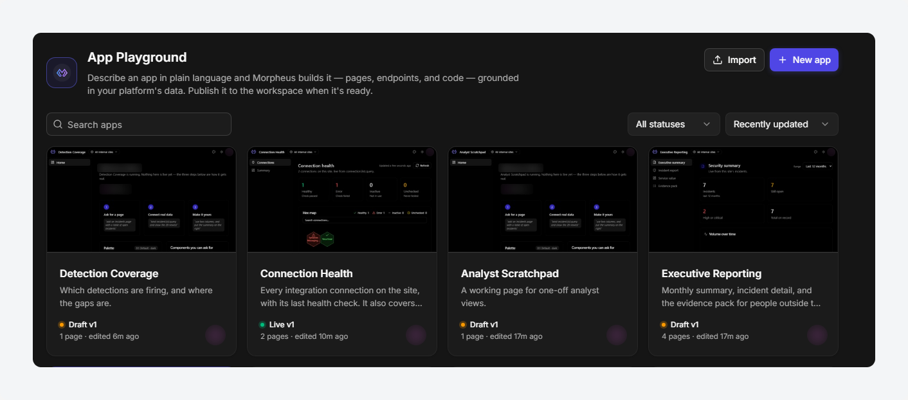
Task: Click the Import button
Action: (734, 60)
